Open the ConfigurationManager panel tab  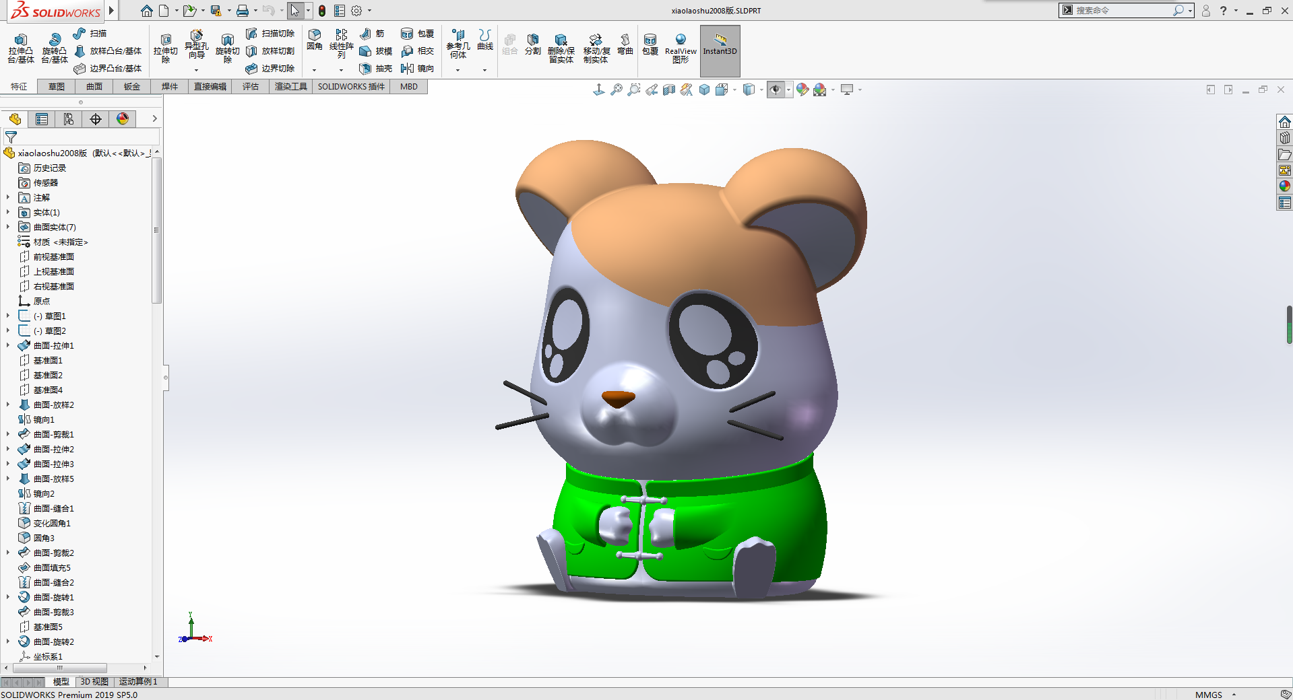click(69, 119)
